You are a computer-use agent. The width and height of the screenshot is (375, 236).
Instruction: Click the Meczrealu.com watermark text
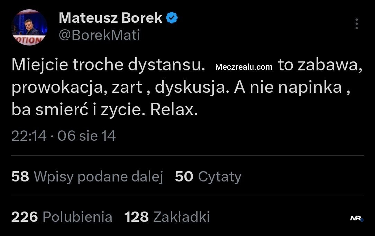click(x=244, y=67)
